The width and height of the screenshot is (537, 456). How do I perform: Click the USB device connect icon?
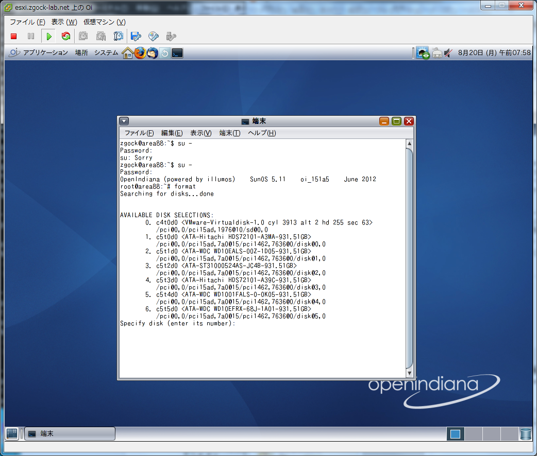[x=171, y=36]
